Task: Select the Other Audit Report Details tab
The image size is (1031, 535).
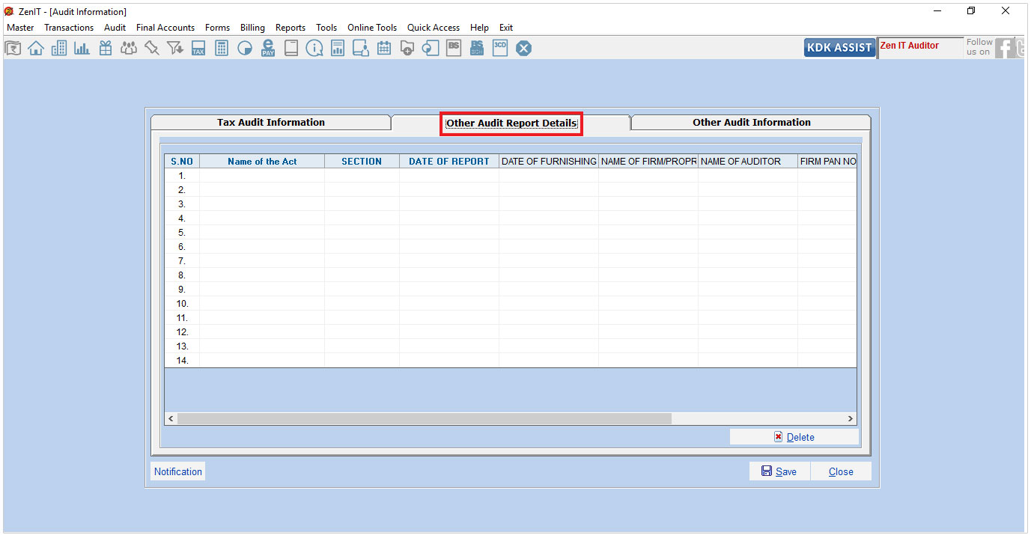Action: coord(511,123)
